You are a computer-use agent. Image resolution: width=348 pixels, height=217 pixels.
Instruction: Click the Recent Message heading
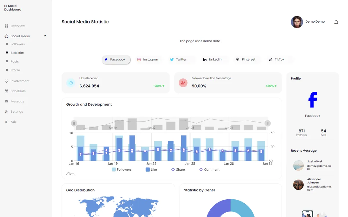pyautogui.click(x=304, y=151)
